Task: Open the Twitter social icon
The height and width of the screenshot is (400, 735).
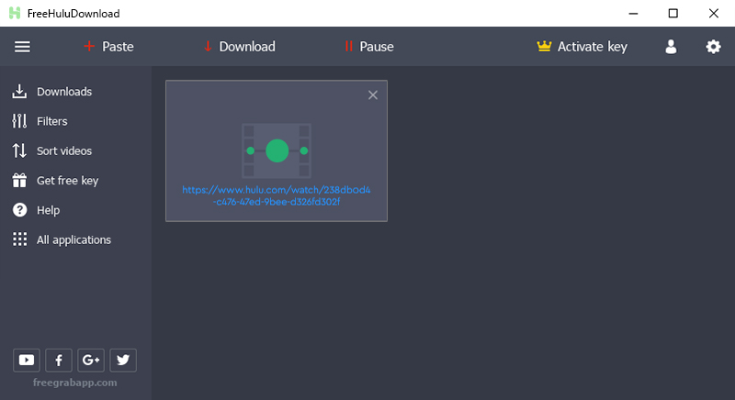Action: tap(123, 360)
